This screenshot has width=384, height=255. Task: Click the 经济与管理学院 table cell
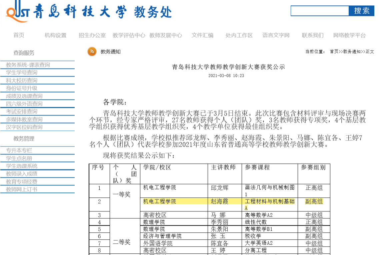click(162, 236)
